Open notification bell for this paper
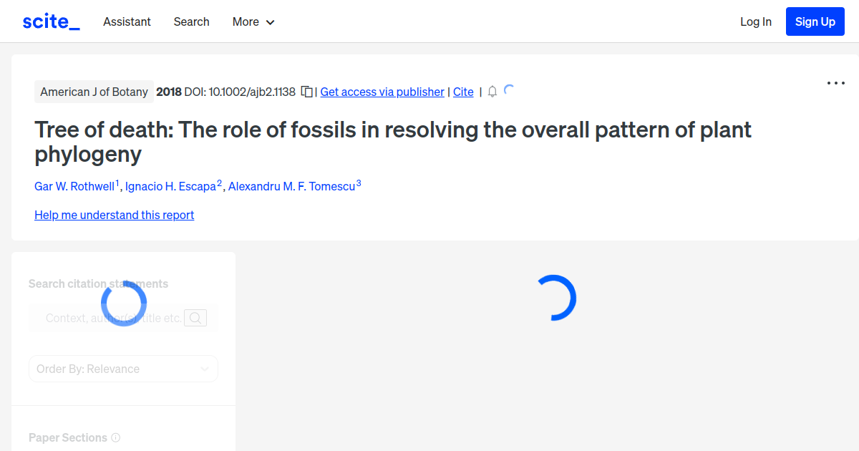The image size is (859, 451). [x=492, y=92]
